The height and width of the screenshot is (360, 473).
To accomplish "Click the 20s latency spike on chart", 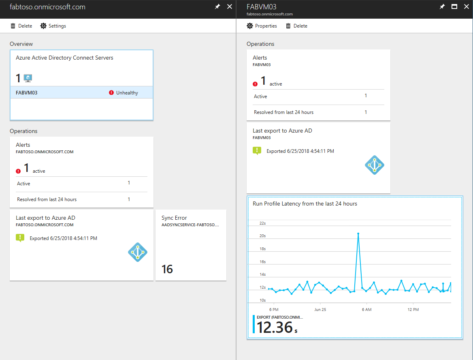I will (x=358, y=234).
